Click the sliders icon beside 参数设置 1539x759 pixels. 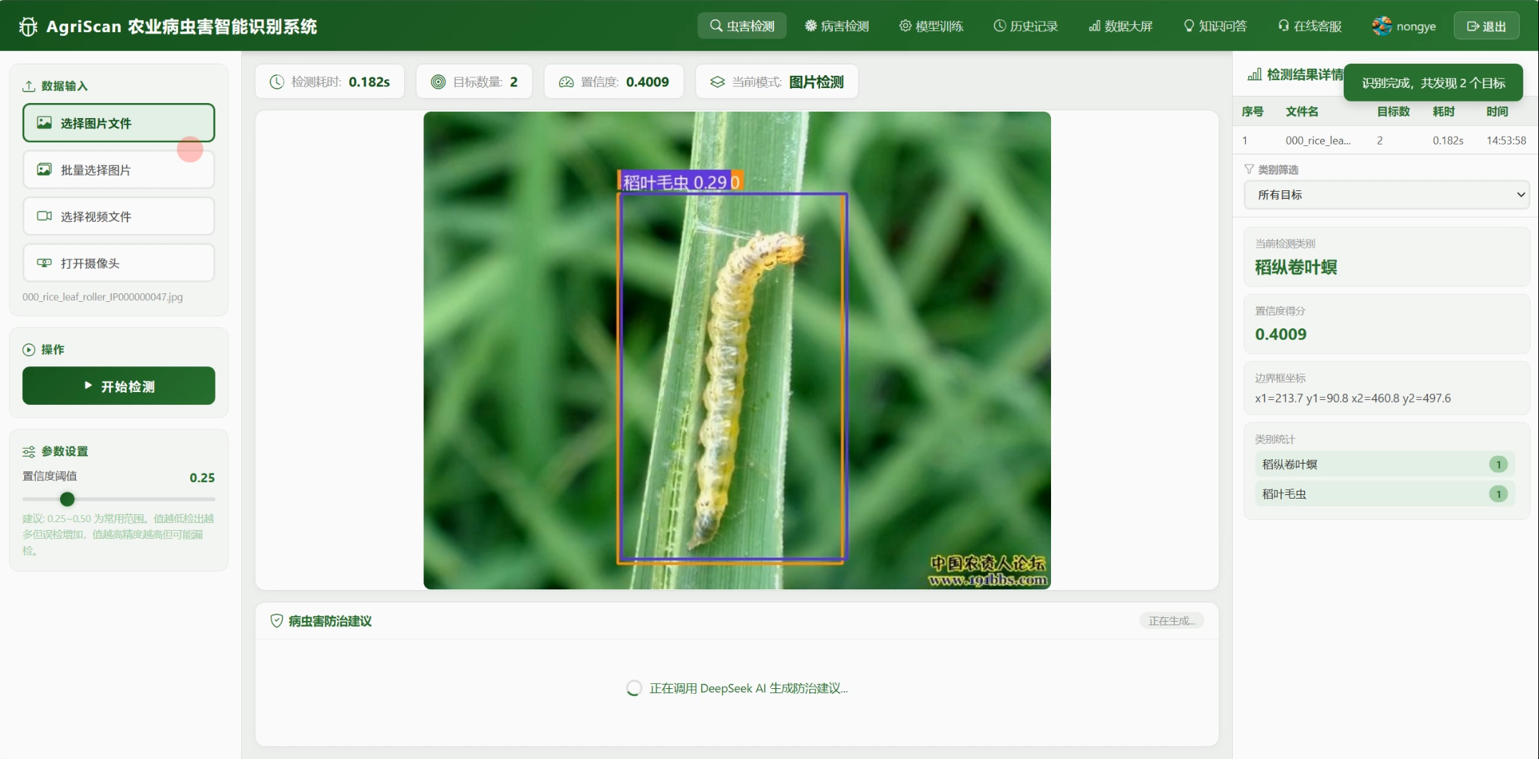pos(29,451)
